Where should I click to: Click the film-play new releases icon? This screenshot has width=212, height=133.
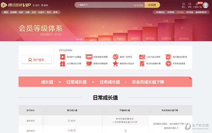tap(63, 57)
